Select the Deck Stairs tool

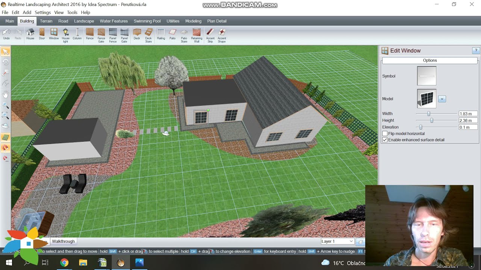(x=148, y=36)
